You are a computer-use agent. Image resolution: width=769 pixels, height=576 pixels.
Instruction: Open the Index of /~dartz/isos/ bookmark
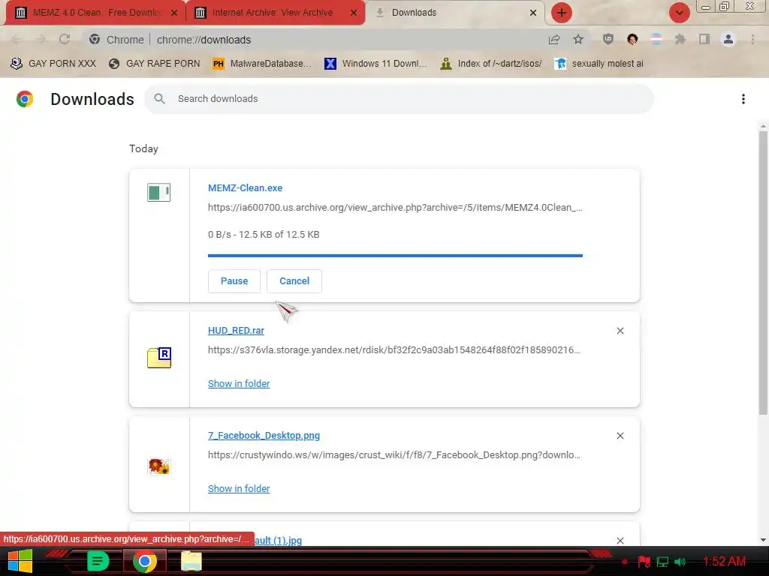(x=491, y=64)
